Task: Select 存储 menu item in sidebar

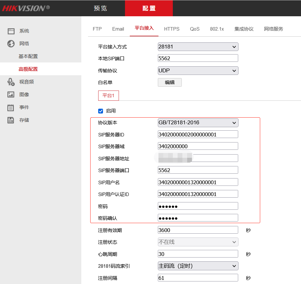Action: pos(24,120)
